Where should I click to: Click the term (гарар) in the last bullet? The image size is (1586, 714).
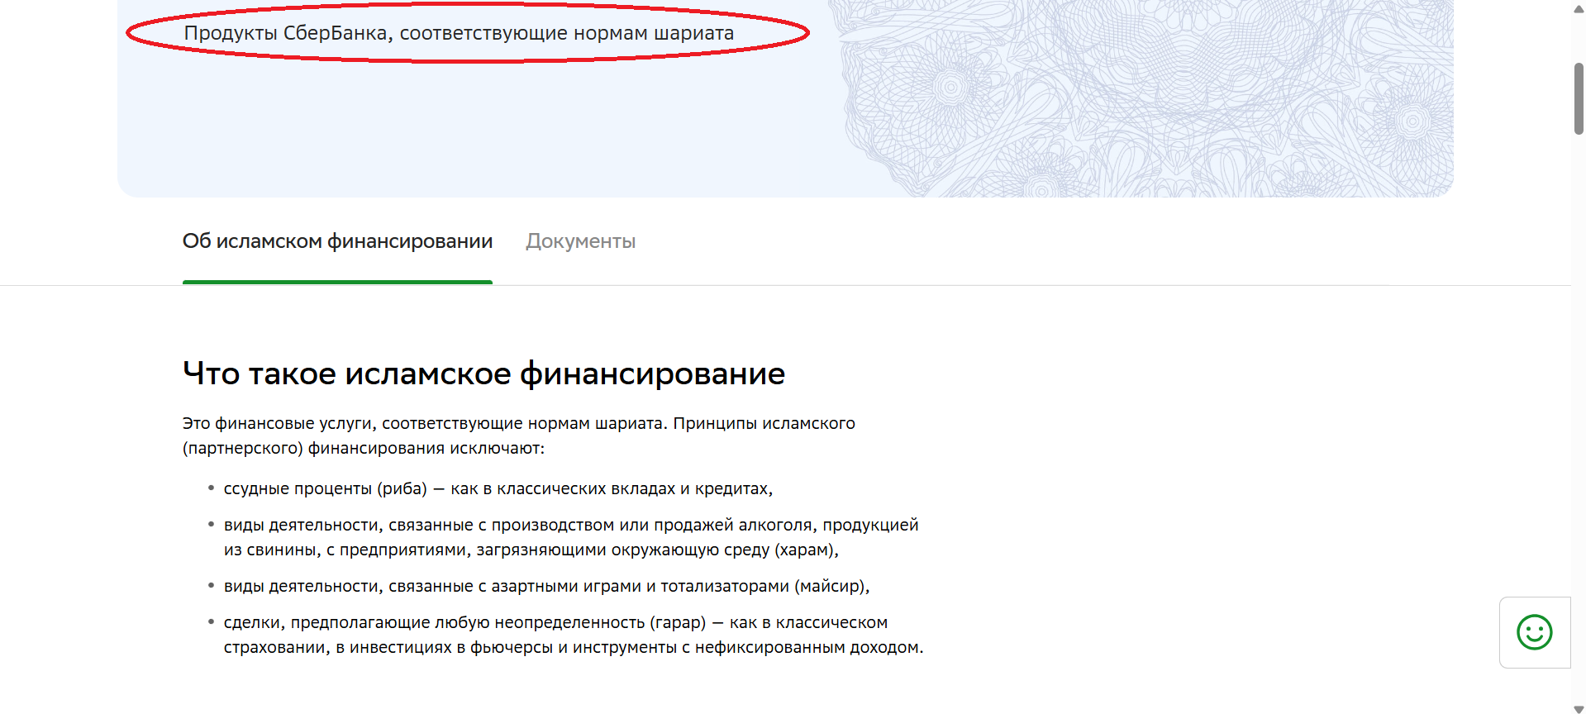click(x=678, y=623)
